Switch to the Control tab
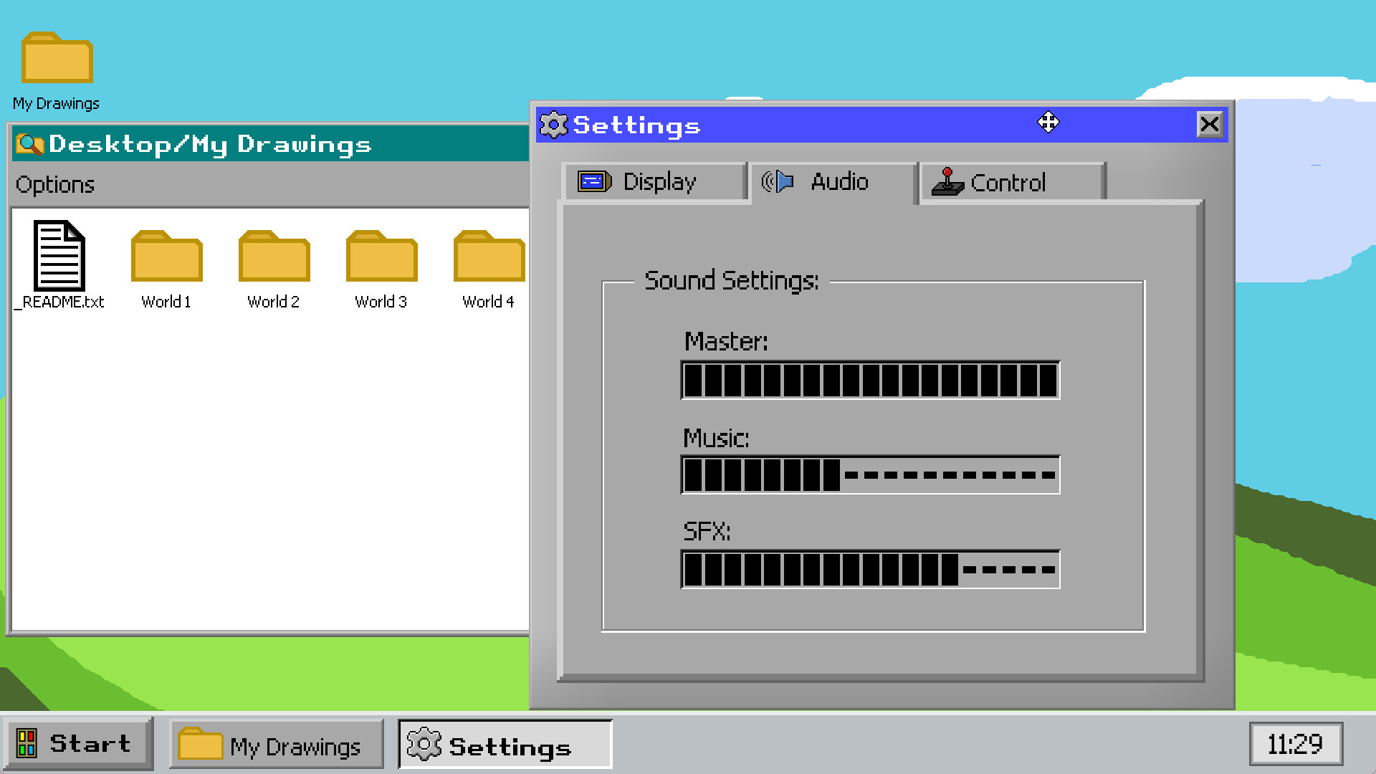1376x774 pixels. pyautogui.click(x=1010, y=183)
